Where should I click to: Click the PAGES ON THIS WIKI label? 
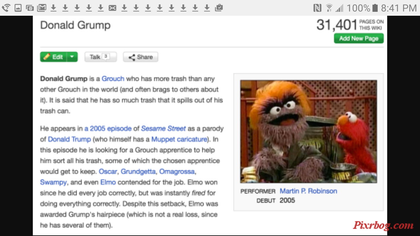click(x=371, y=25)
